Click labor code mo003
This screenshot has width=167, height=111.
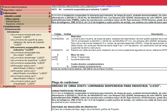point(55,57)
